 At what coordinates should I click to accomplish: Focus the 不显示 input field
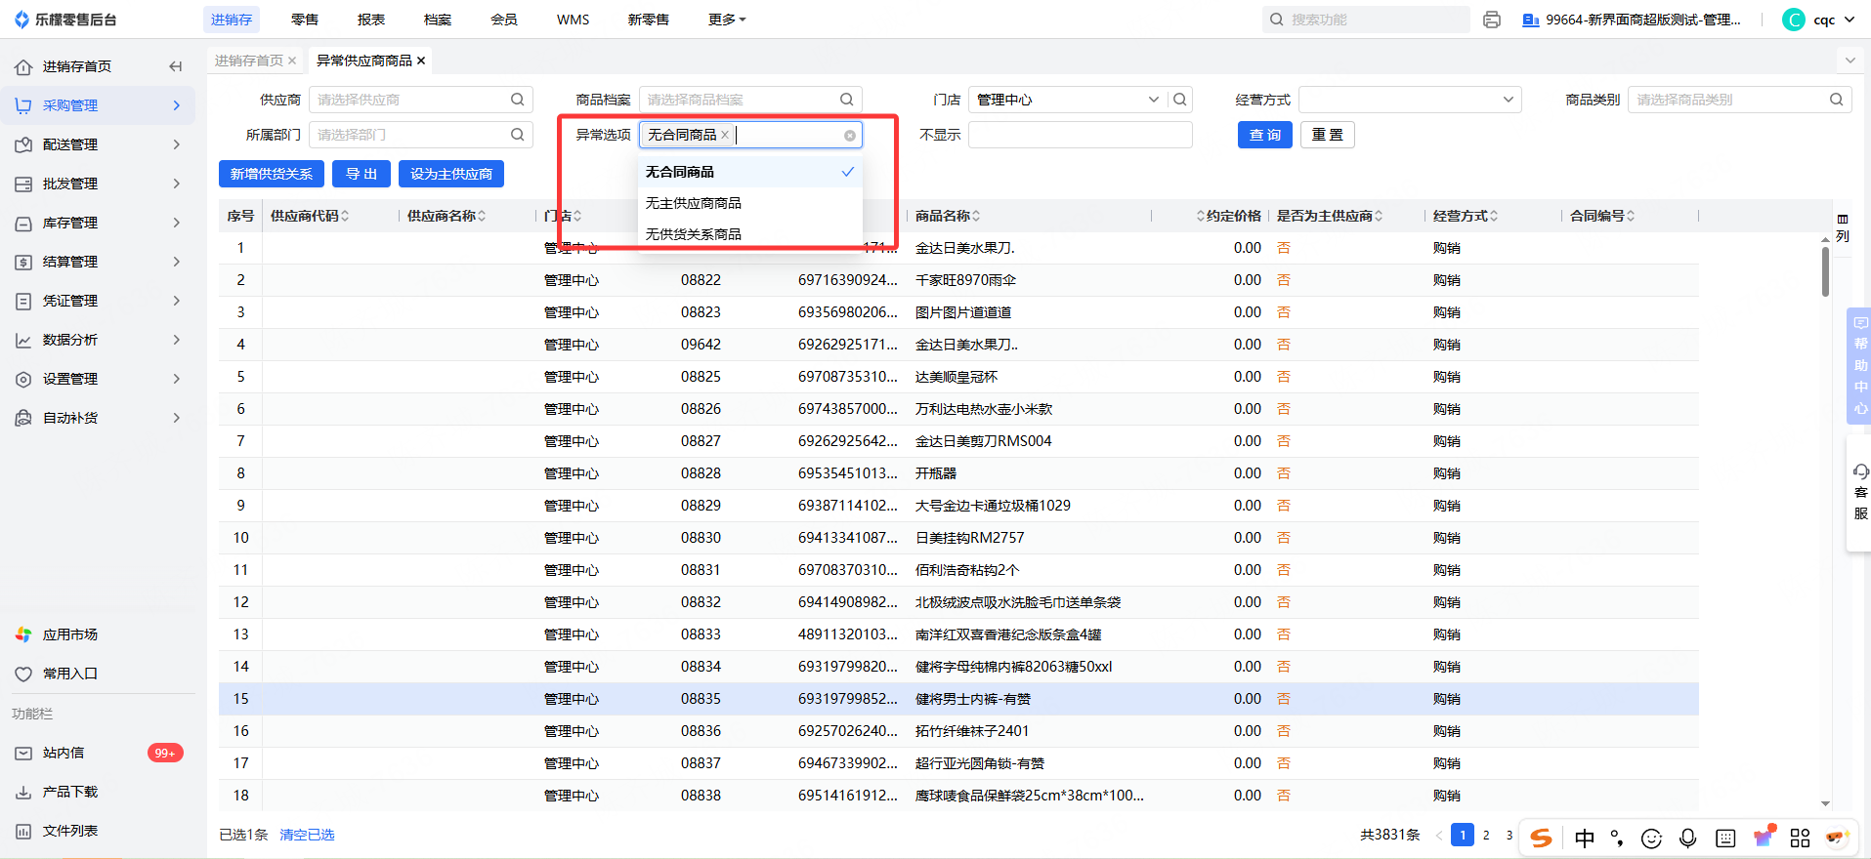[x=1081, y=135]
